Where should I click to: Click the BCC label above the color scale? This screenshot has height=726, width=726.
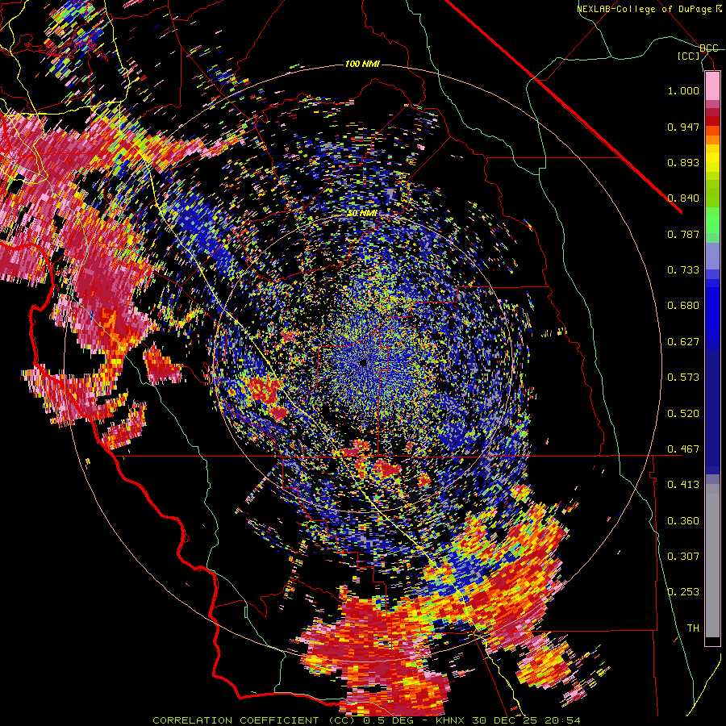pyautogui.click(x=709, y=48)
